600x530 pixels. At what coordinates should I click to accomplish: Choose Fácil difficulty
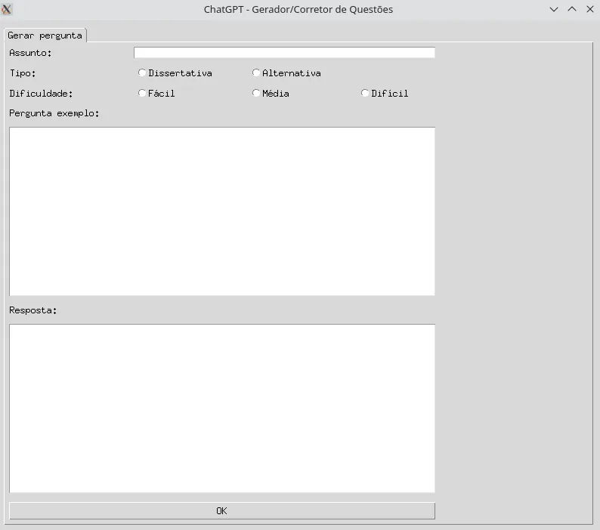[x=156, y=94]
